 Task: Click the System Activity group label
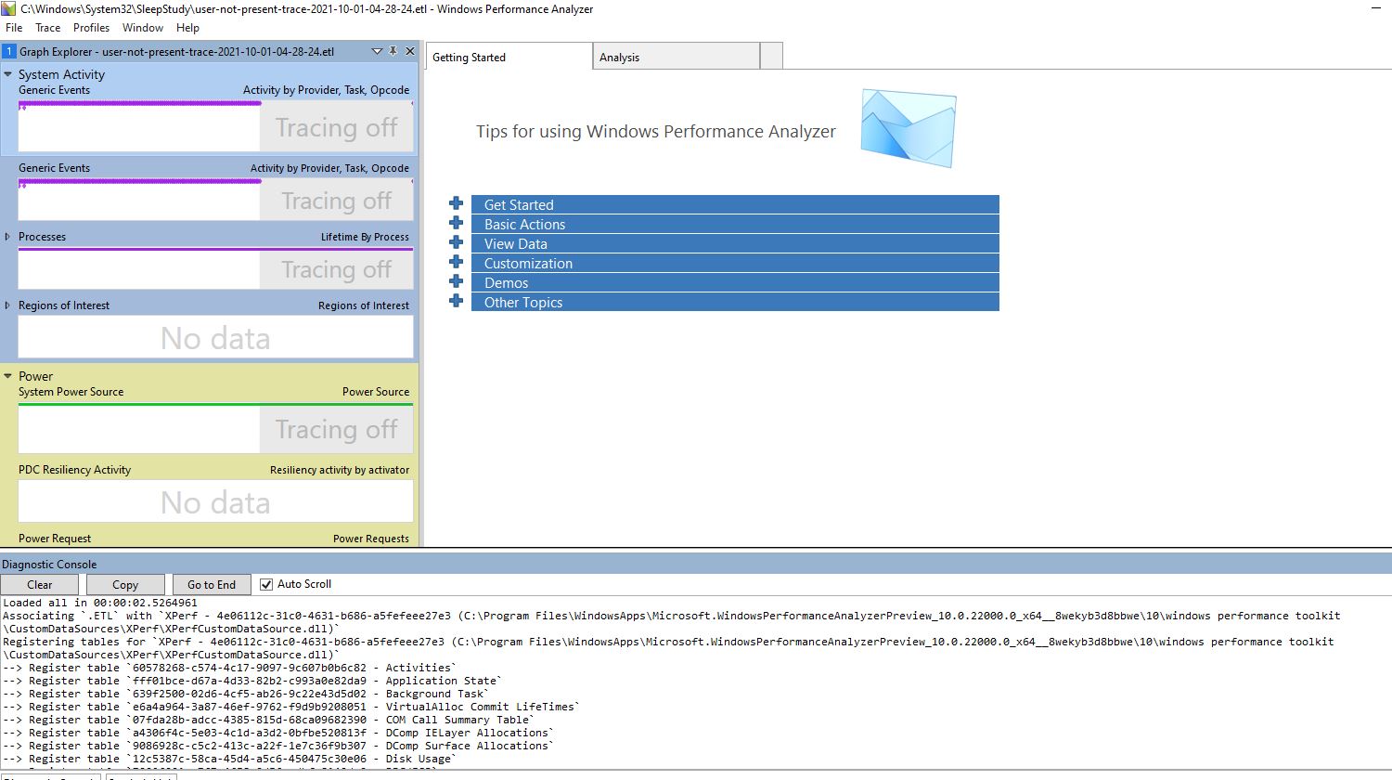pyautogui.click(x=61, y=74)
